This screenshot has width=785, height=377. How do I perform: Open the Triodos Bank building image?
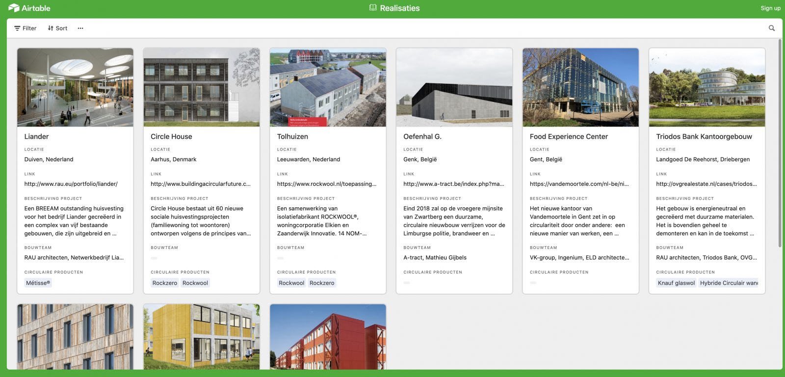[x=707, y=87]
